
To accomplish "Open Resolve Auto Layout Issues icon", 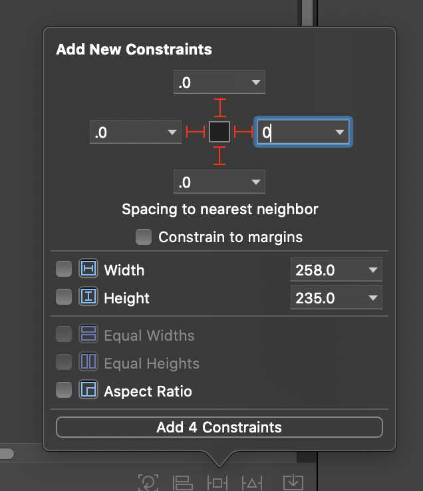I will click(253, 482).
